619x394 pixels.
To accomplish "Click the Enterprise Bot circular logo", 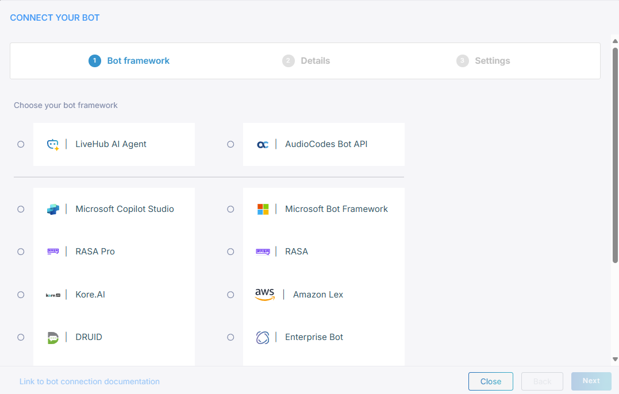I will point(263,338).
